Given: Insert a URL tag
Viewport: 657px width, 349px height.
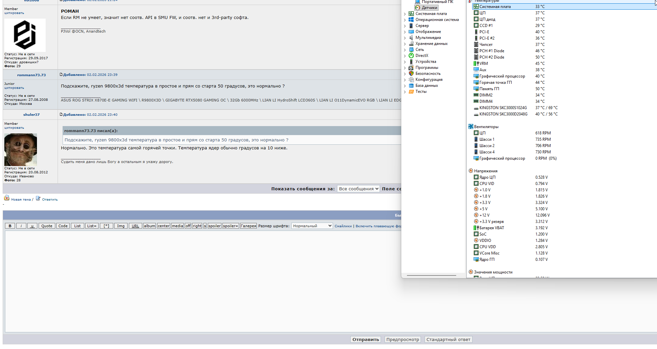Looking at the screenshot, I should (136, 226).
